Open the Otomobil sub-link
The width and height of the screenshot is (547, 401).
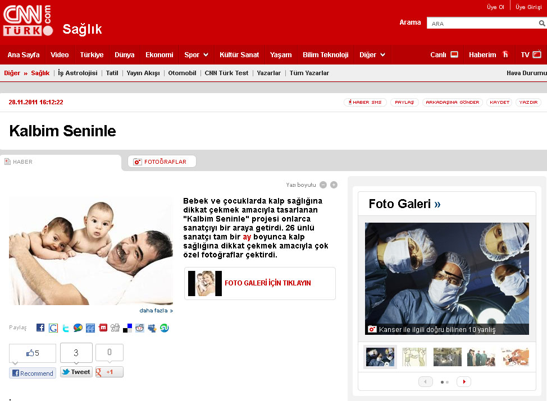[x=182, y=73]
